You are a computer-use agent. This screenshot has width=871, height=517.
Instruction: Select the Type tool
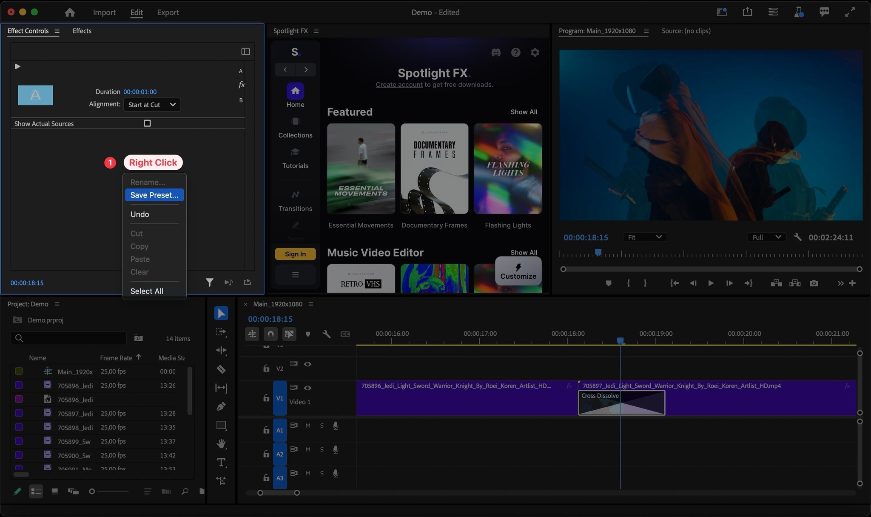[x=221, y=462]
